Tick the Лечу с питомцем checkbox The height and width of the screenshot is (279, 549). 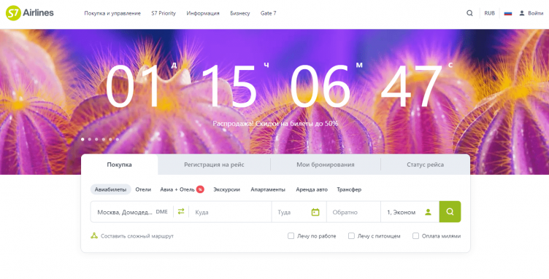[351, 236]
